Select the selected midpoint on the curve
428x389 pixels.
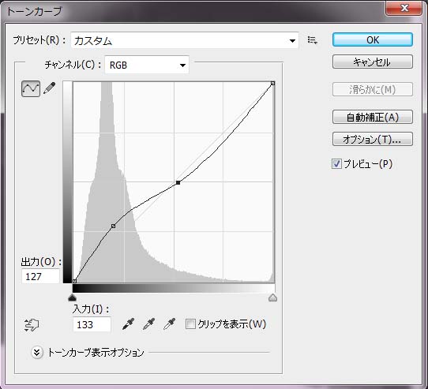(x=178, y=182)
